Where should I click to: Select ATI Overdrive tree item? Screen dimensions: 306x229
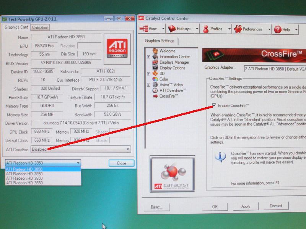pos(173,90)
